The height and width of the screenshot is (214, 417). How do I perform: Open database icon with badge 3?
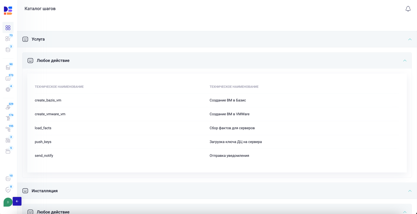[8, 50]
